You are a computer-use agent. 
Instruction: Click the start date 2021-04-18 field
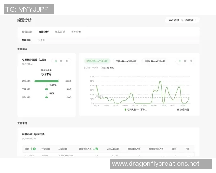pyautogui.click(x=174, y=20)
